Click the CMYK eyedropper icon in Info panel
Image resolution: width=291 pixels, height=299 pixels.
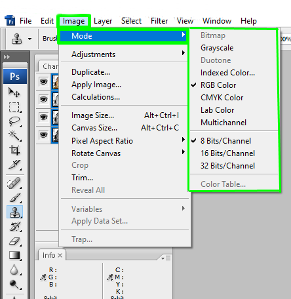109,277
